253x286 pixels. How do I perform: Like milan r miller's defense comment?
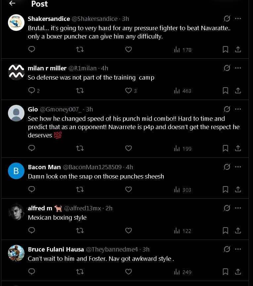tap(129, 91)
